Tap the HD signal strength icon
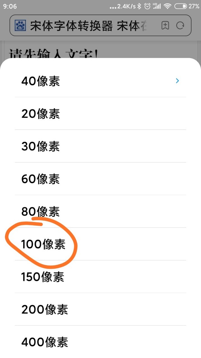Screen dimensions: 201x358 click(x=156, y=6)
